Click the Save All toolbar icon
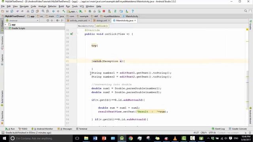253x142 pixels. (x=7, y=11)
